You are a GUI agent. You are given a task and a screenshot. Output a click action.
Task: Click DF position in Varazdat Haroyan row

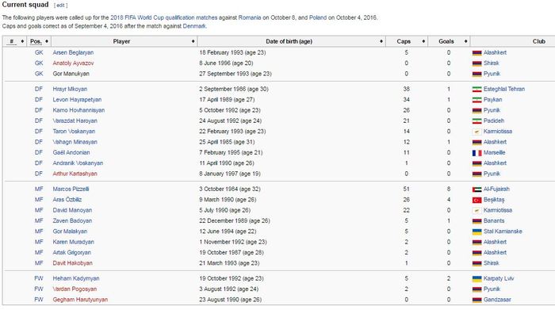(39, 121)
